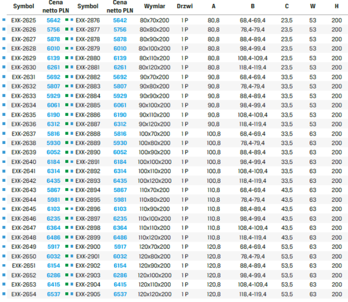Click C value 43,5 in EXK-2643 row
Image resolution: width=348 pixels, height=302 pixels.
[x=287, y=190]
